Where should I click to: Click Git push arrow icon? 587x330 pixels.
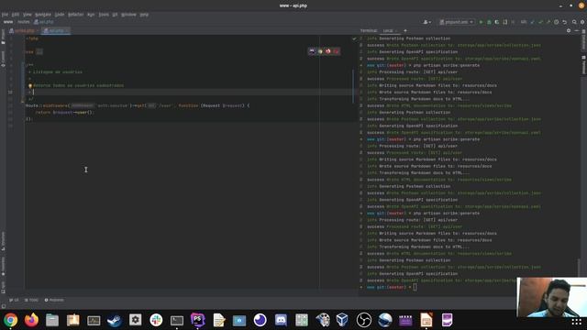[x=548, y=22]
